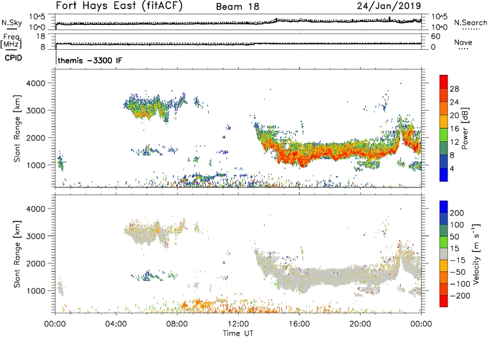Image resolution: width=487 pixels, height=337 pixels.
Task: Click the velocity panel "Slant Range [km]" label
Action: pyautogui.click(x=17, y=254)
